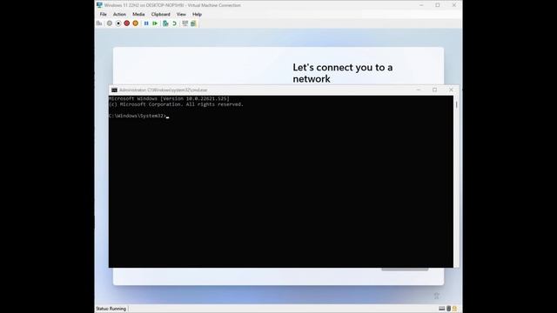Minimize the Command Prompt window
Screen dimensions: 557x313
click(419, 90)
